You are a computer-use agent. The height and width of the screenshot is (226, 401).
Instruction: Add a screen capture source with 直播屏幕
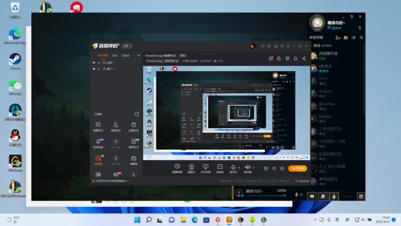click(177, 169)
